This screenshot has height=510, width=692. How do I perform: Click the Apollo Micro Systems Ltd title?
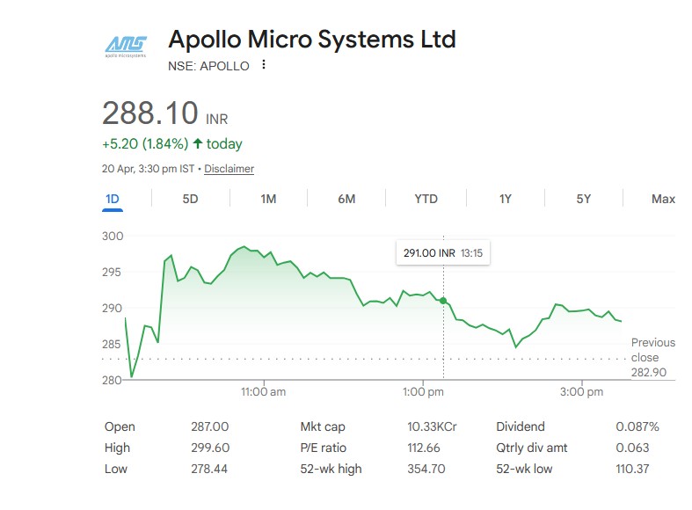pyautogui.click(x=312, y=40)
